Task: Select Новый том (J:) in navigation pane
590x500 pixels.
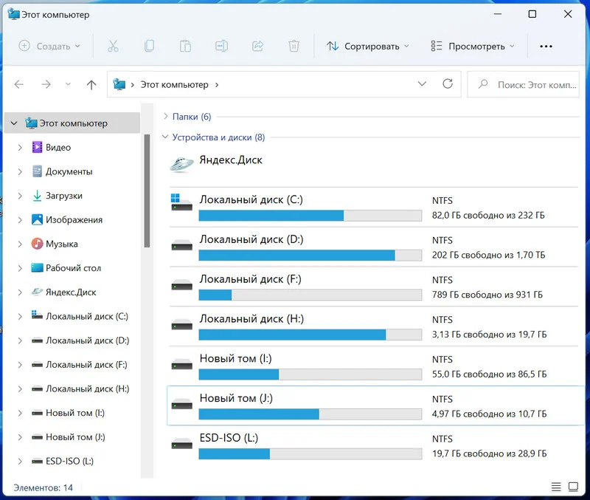Action: [x=75, y=437]
